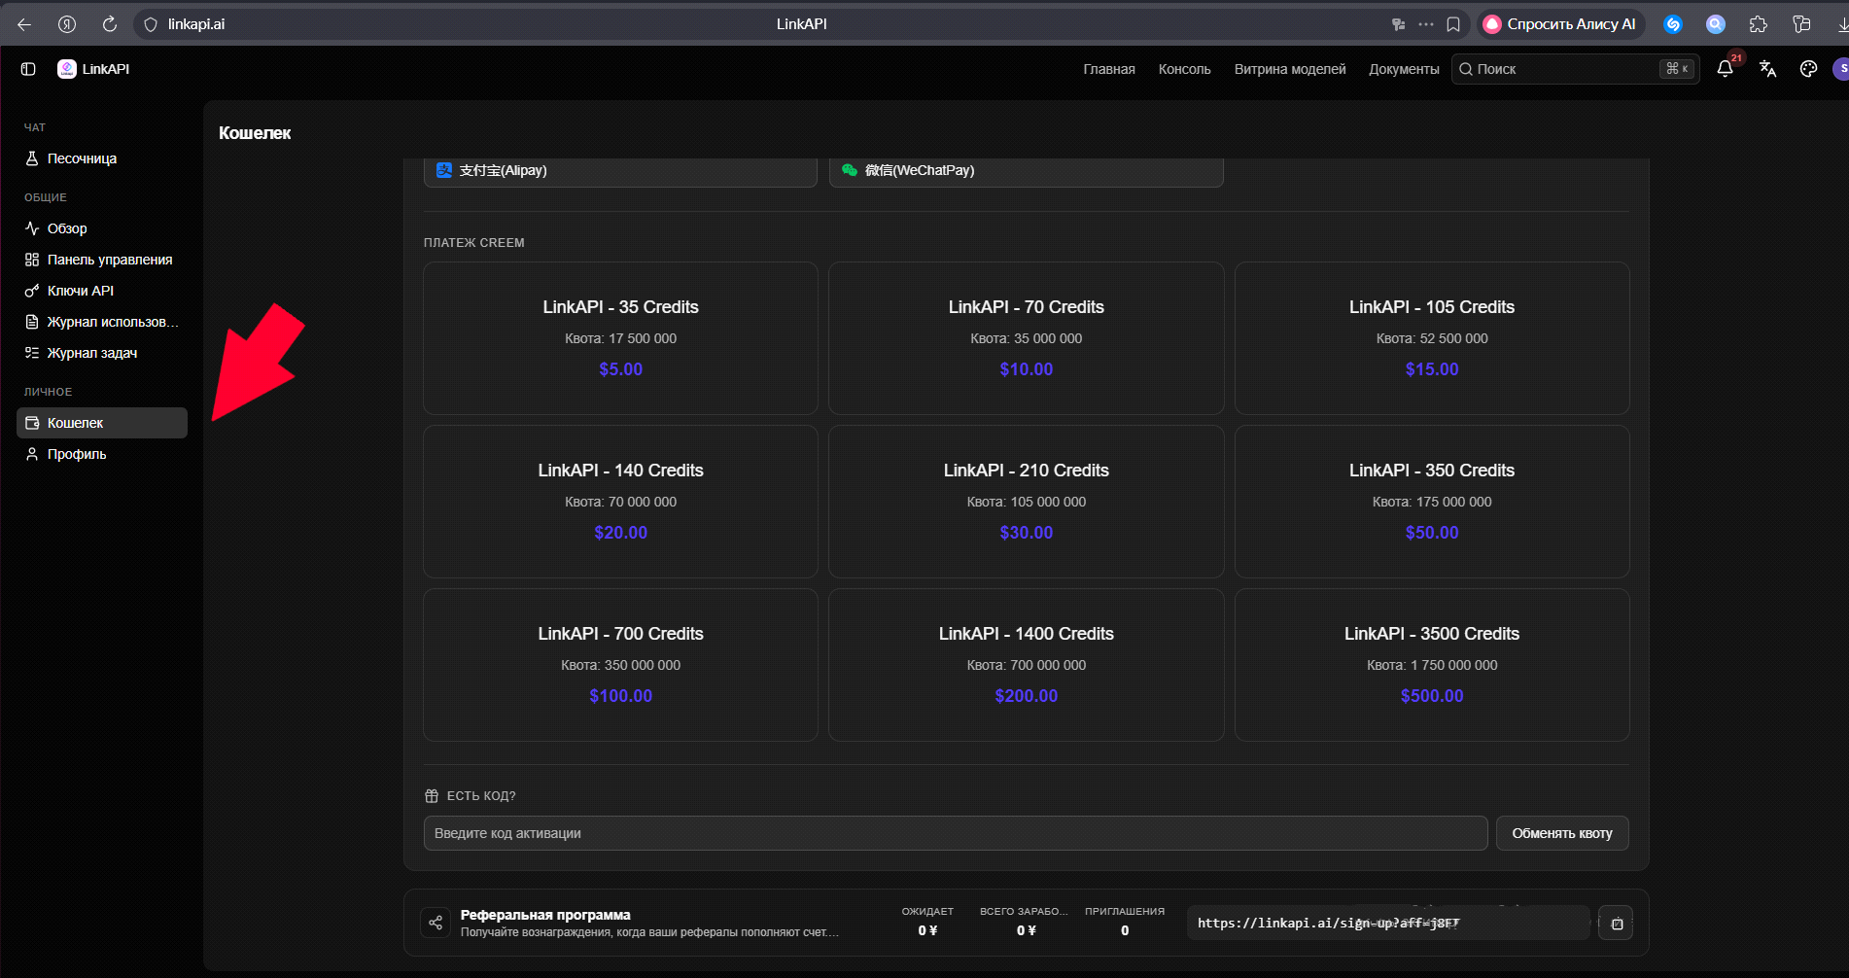Click the linkapi.ai address bar URL
1849x978 pixels.
click(x=196, y=24)
